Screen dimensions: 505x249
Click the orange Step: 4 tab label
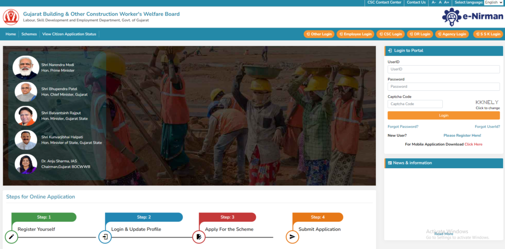pyautogui.click(x=318, y=217)
